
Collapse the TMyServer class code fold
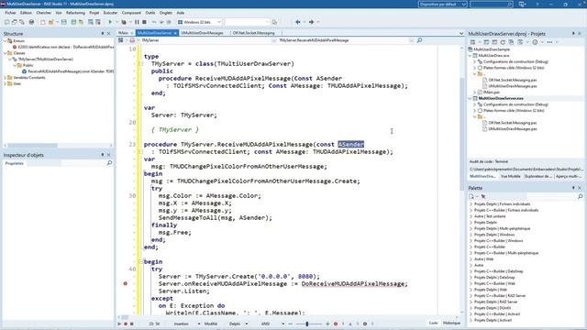pos(140,63)
